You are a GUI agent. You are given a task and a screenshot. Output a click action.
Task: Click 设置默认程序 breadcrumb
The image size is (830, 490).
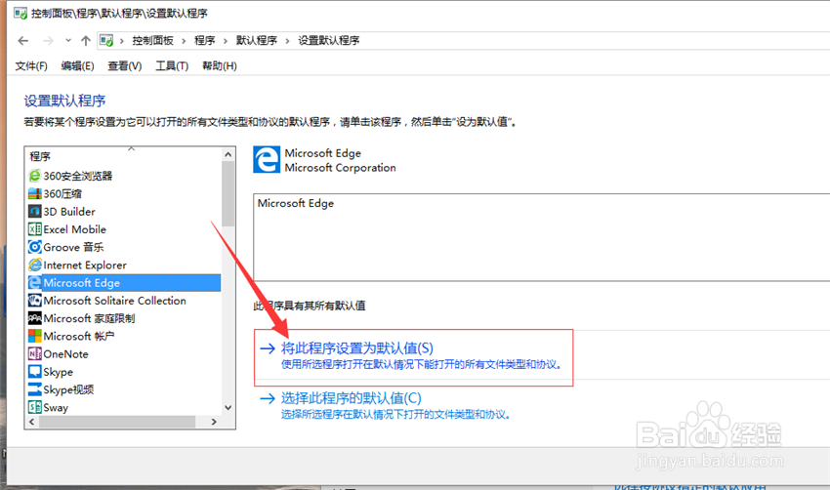click(329, 41)
